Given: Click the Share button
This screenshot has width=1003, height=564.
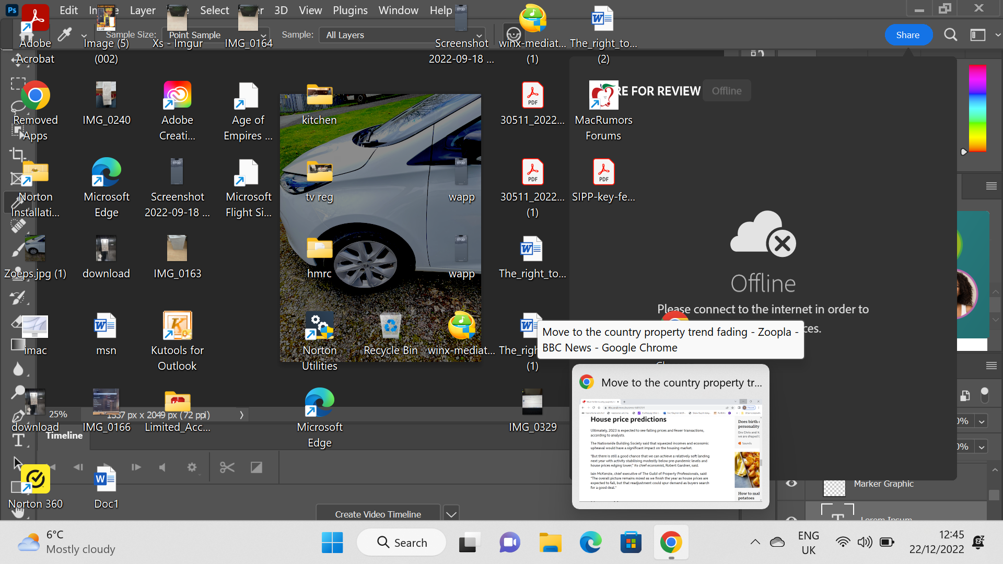Looking at the screenshot, I should [x=908, y=35].
